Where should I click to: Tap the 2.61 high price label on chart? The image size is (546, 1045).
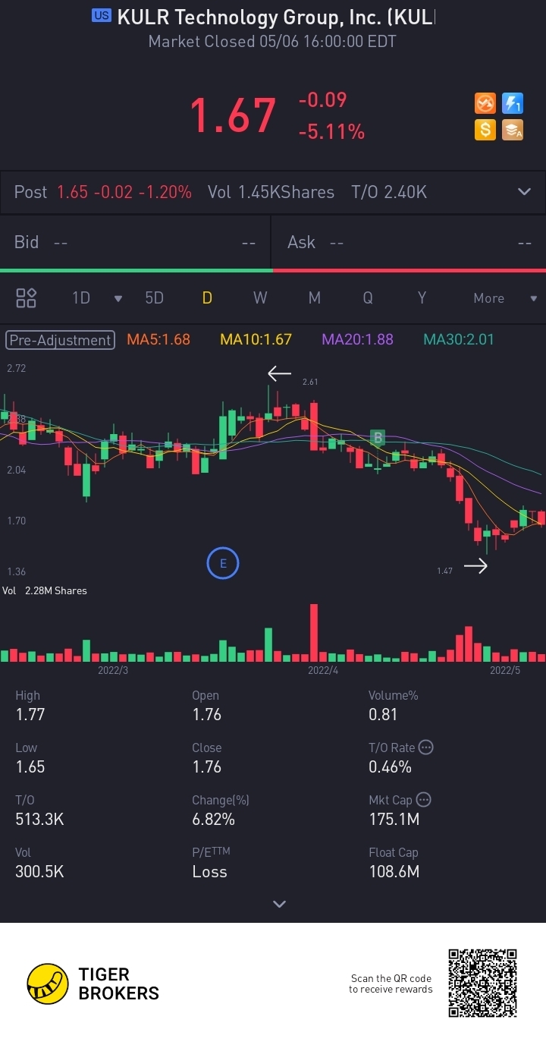pos(309,382)
